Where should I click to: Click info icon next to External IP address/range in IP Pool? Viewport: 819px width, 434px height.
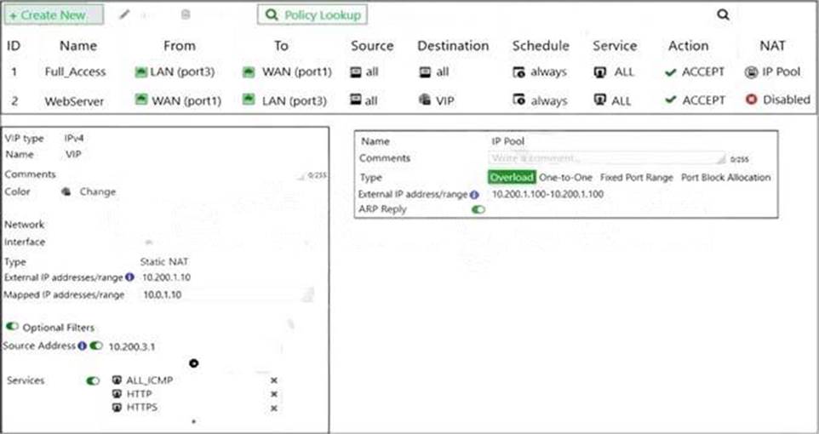coord(474,195)
